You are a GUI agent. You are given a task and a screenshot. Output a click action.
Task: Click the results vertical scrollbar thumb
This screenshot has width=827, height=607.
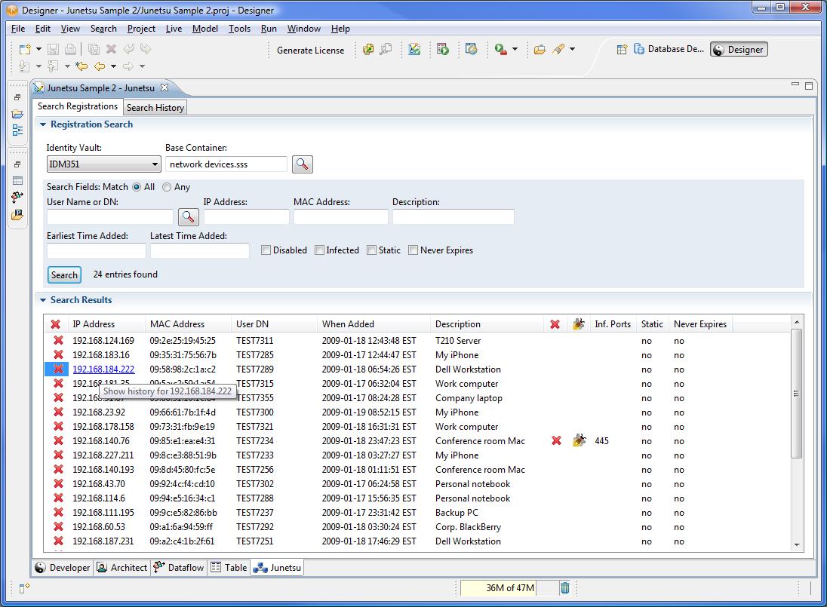coord(796,394)
